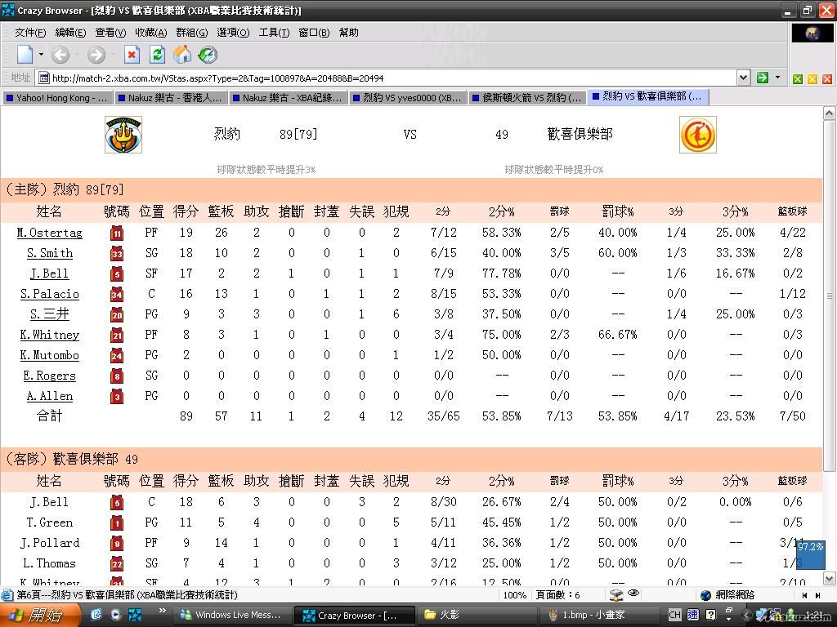Click the 網際網路 zone globe icon

[706, 595]
